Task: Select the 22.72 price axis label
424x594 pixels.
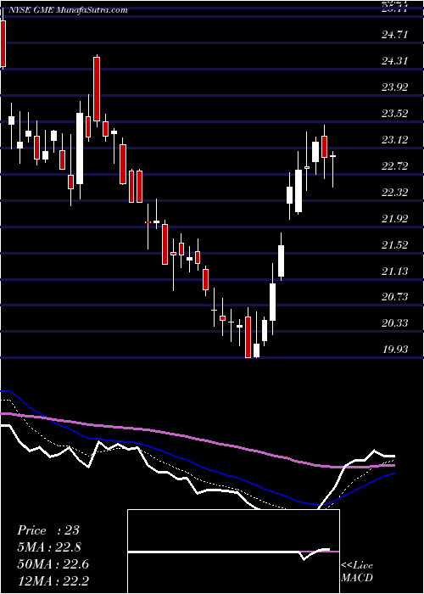Action: [394, 166]
